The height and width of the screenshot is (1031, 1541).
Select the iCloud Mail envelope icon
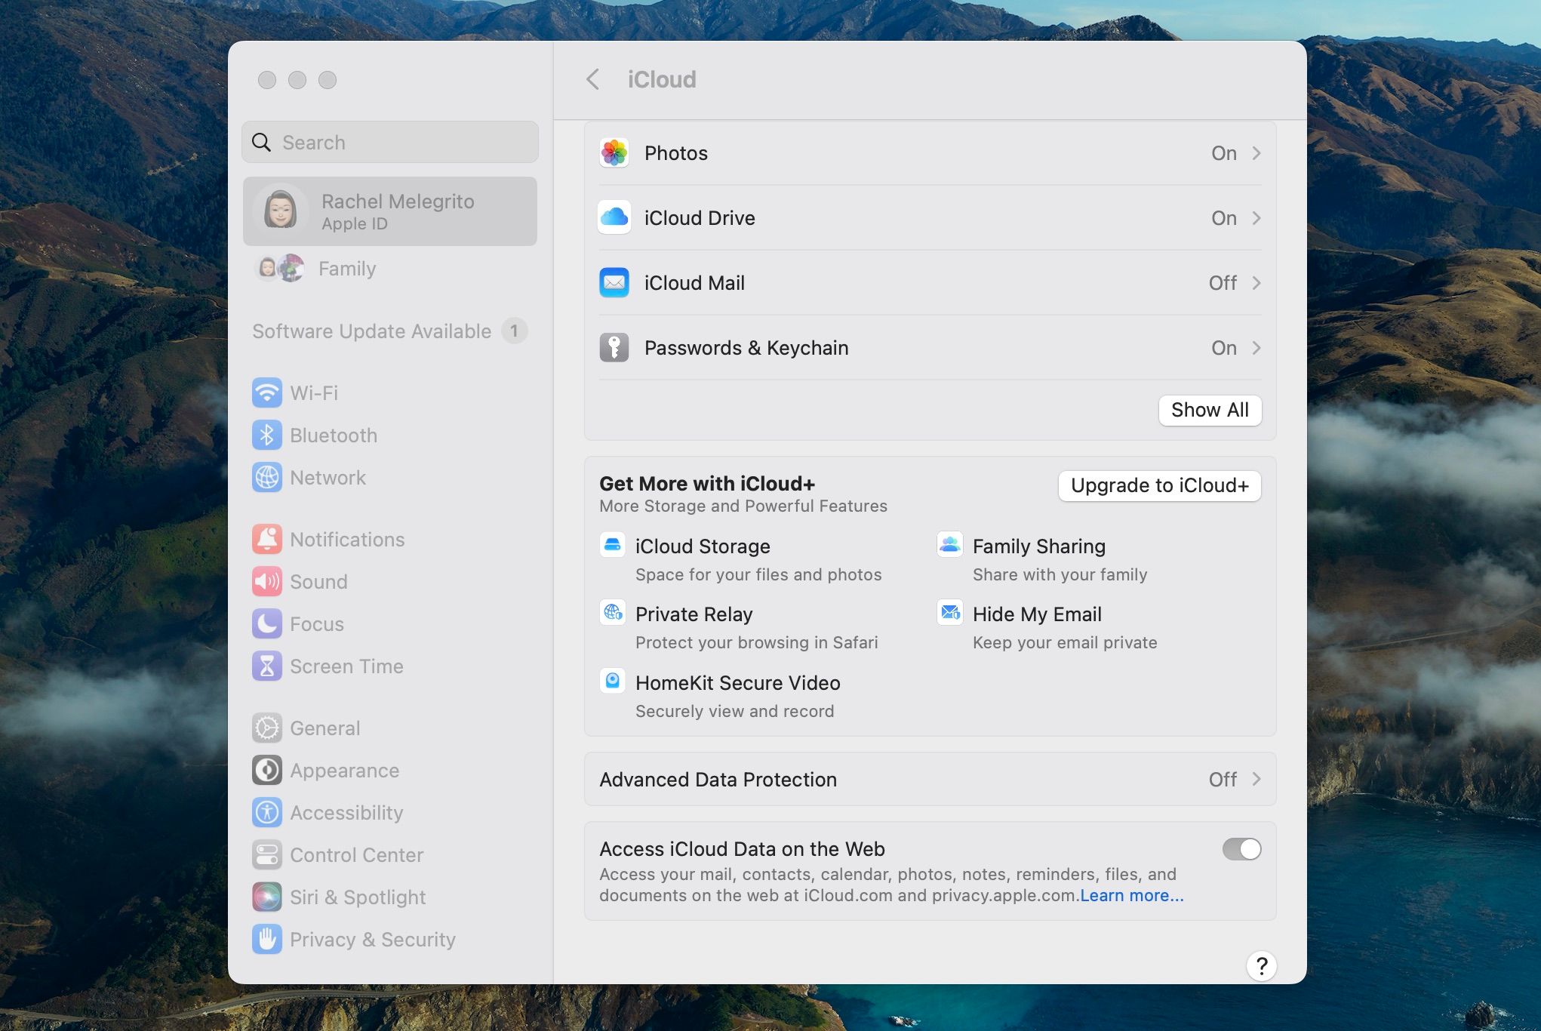[614, 282]
